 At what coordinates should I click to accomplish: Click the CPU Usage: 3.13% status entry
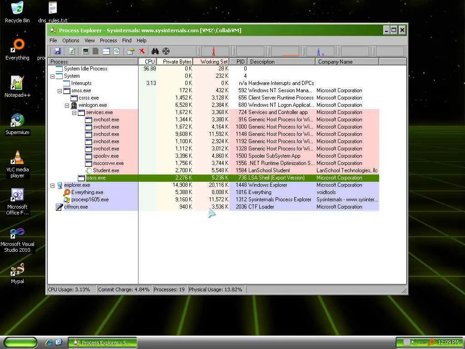[x=71, y=289]
